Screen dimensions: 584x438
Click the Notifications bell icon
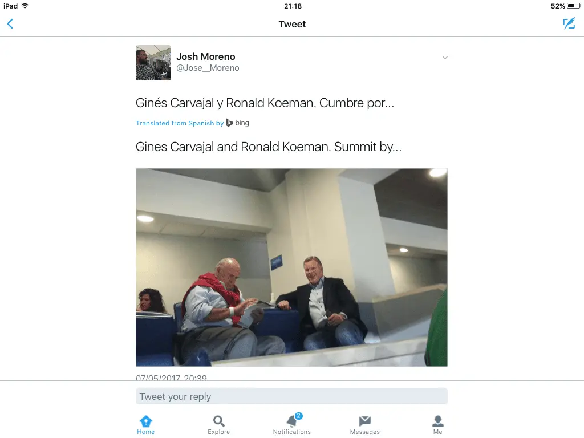pyautogui.click(x=291, y=421)
